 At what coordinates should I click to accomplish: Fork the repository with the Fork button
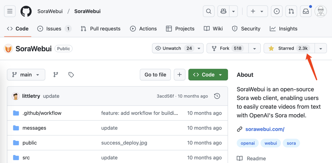227,48
